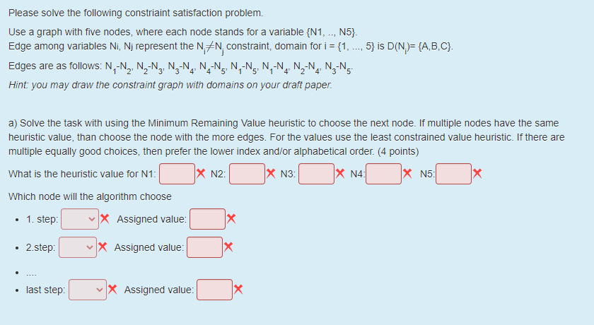Click the 1. step Assigned value field

(207, 219)
